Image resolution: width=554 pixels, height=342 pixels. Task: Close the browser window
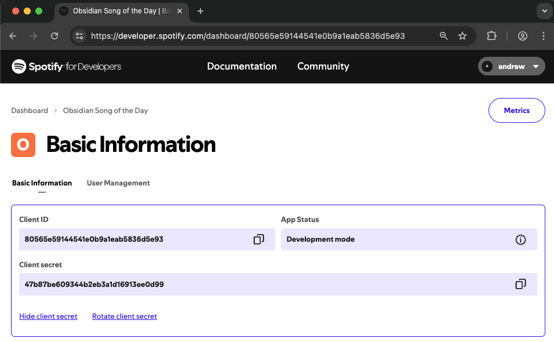click(x=16, y=12)
